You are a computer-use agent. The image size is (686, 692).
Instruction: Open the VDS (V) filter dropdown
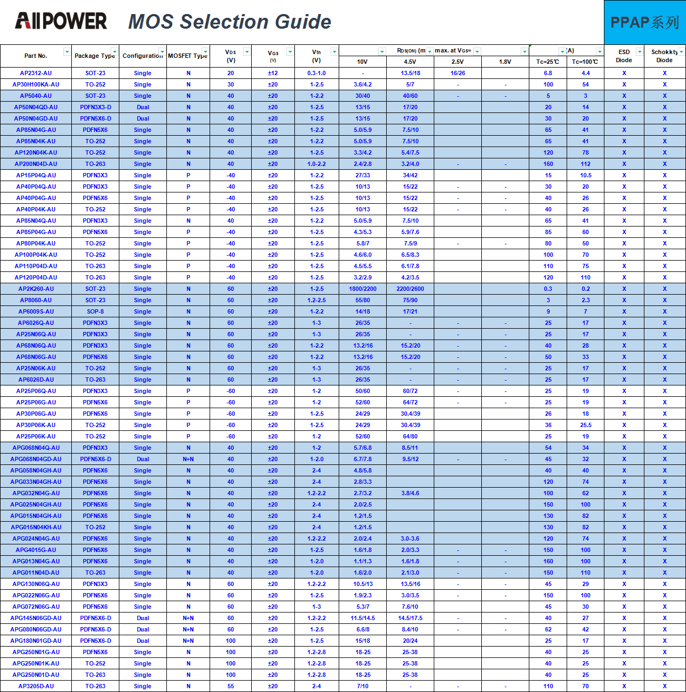pos(247,52)
